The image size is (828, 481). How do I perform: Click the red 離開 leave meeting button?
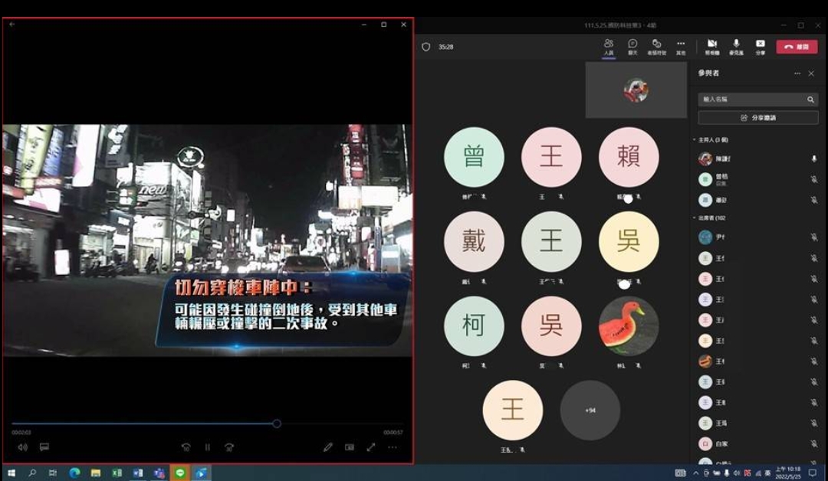click(x=796, y=46)
